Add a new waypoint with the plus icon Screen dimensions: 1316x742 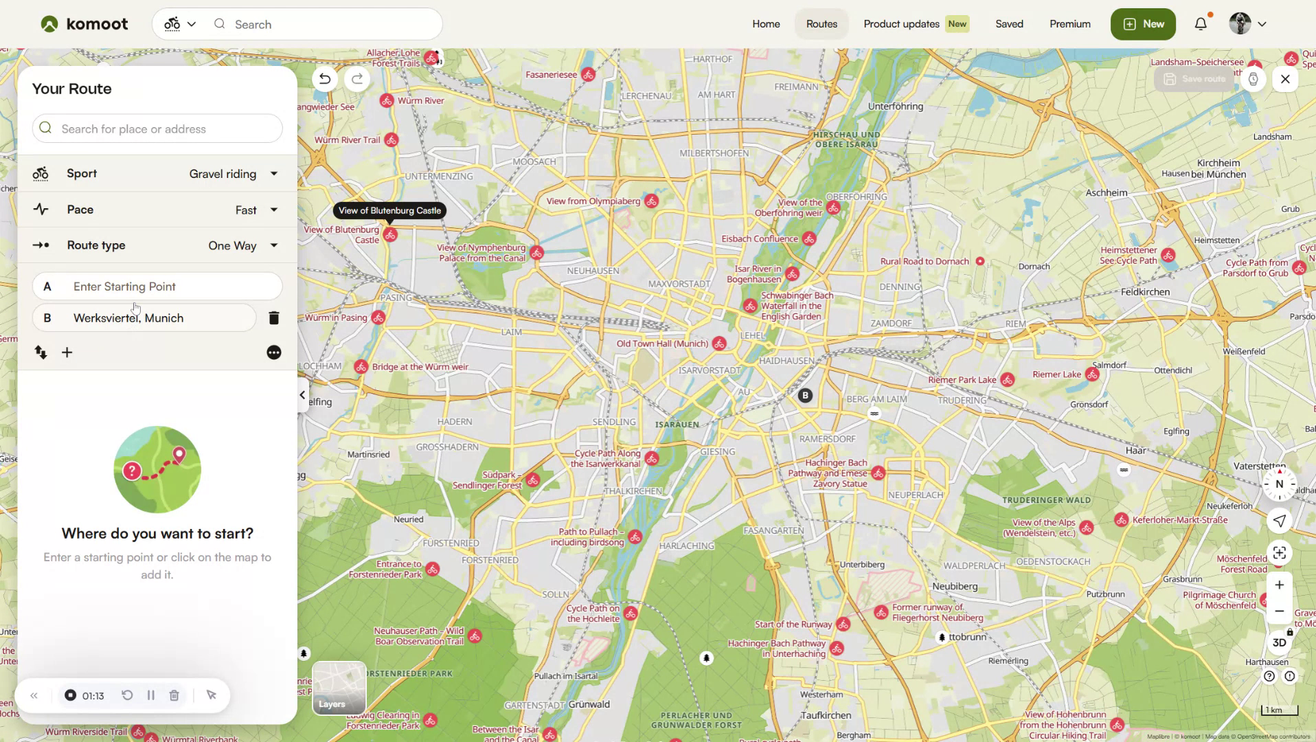click(x=67, y=352)
